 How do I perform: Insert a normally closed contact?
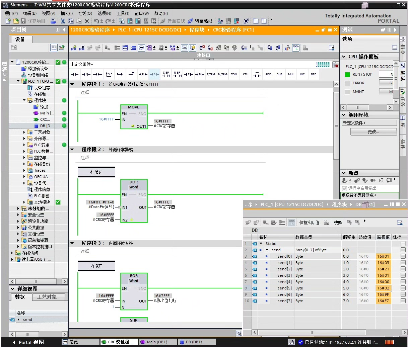(86, 74)
